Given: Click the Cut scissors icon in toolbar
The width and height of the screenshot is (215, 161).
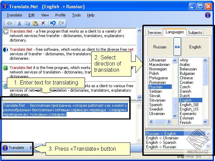Looking at the screenshot, I should (x=19, y=23).
